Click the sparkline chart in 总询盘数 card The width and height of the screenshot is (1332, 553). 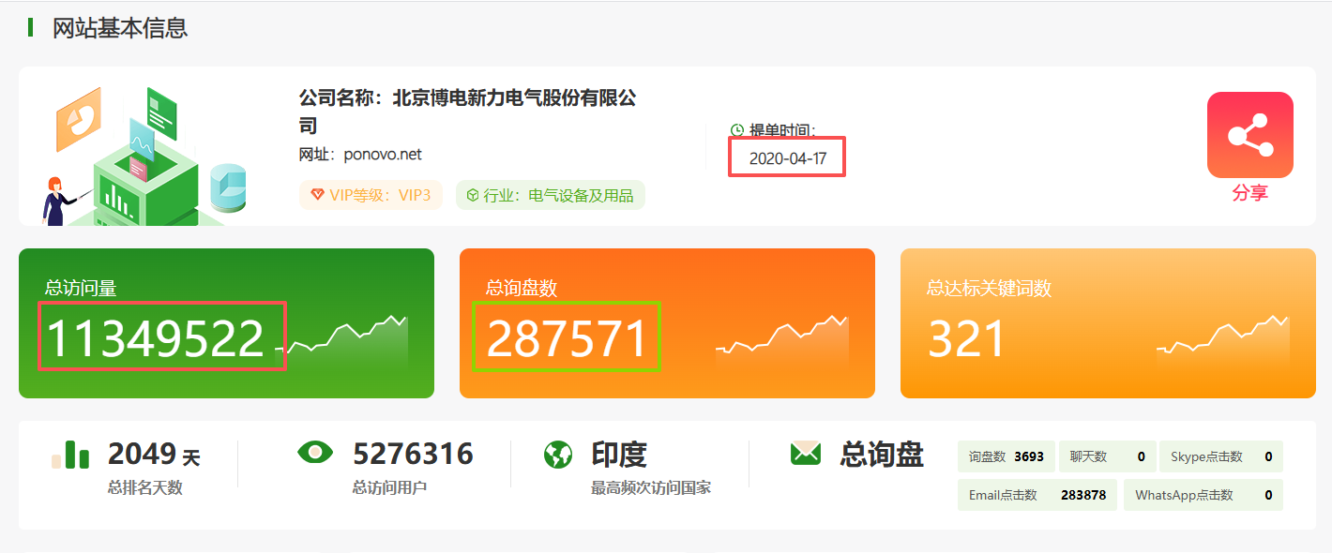click(782, 340)
